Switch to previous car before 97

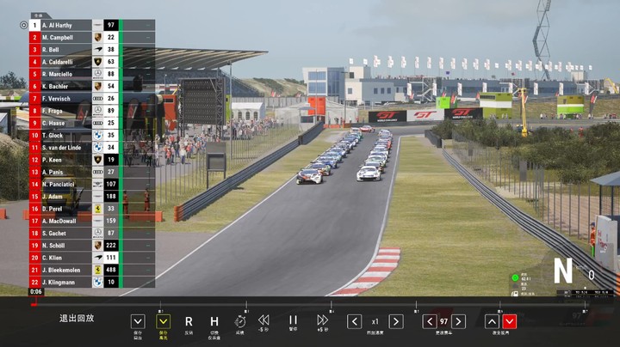pyautogui.click(x=430, y=322)
